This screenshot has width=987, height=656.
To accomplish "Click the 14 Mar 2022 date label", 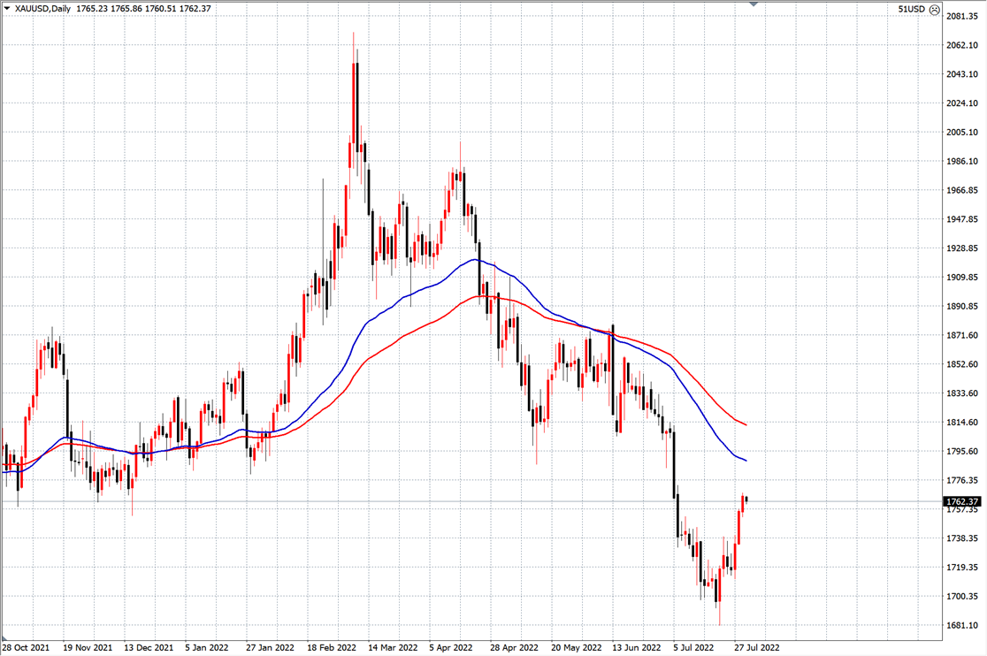I will [393, 647].
